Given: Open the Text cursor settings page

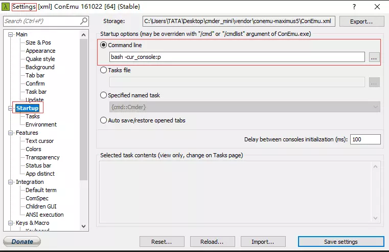Looking at the screenshot, I should point(39,141).
